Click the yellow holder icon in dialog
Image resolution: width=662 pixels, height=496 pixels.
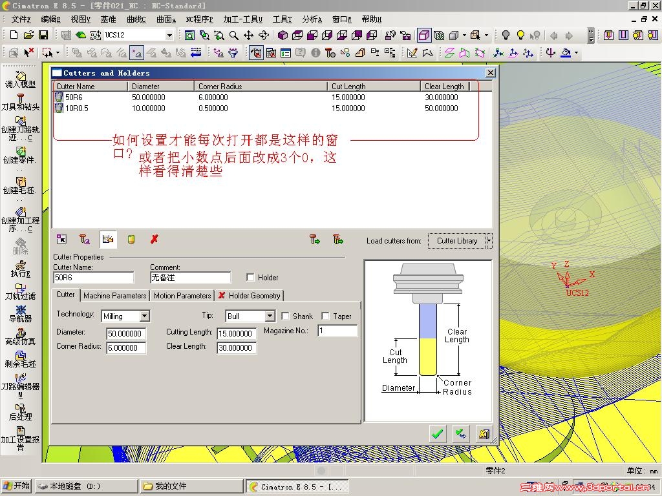131,240
